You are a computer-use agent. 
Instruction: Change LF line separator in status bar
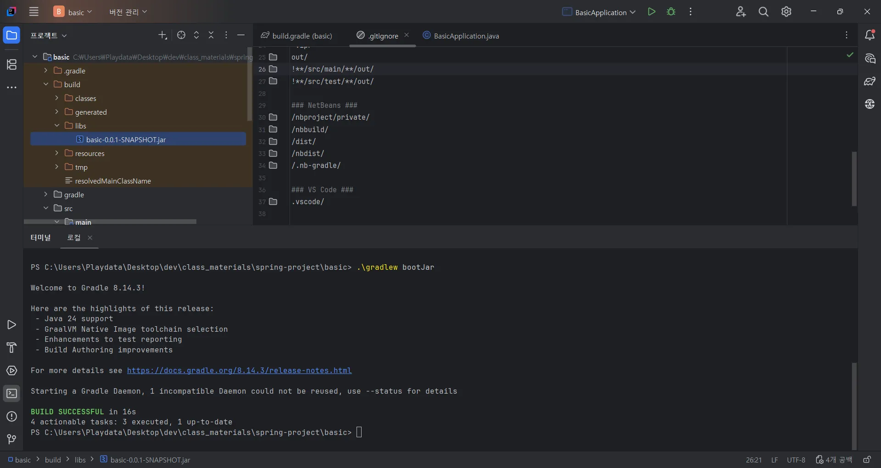[775, 460]
